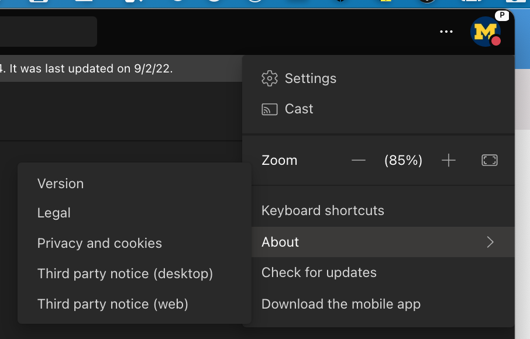The height and width of the screenshot is (339, 530).
Task: Open Third party notice (web)
Action: coord(113,304)
